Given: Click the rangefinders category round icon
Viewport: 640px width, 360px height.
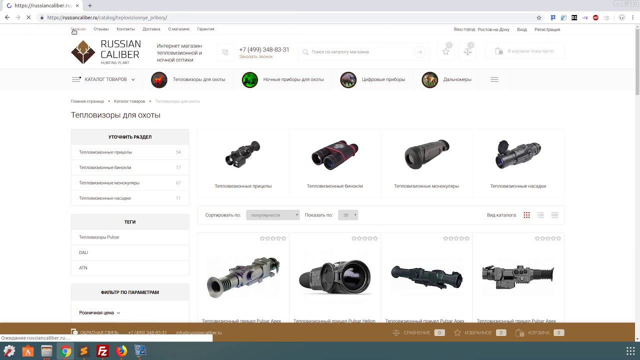Looking at the screenshot, I should click(430, 79).
